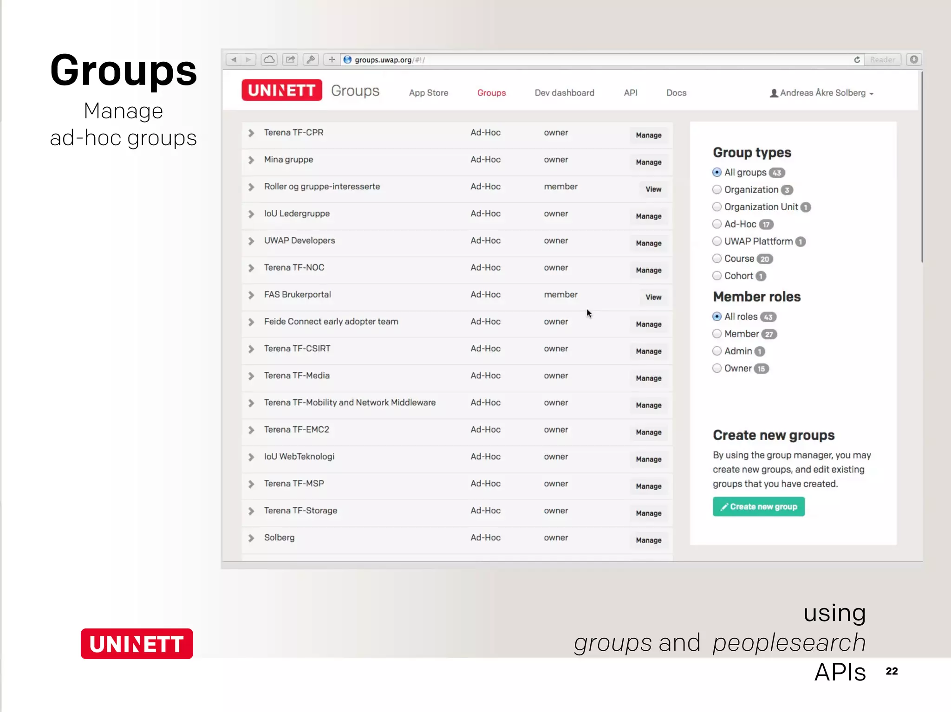Expand the Terena TF-NOC row
The image size is (951, 712).
[251, 268]
